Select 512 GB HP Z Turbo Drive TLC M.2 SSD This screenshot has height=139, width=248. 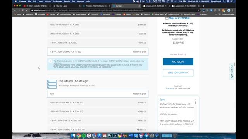point(98,34)
